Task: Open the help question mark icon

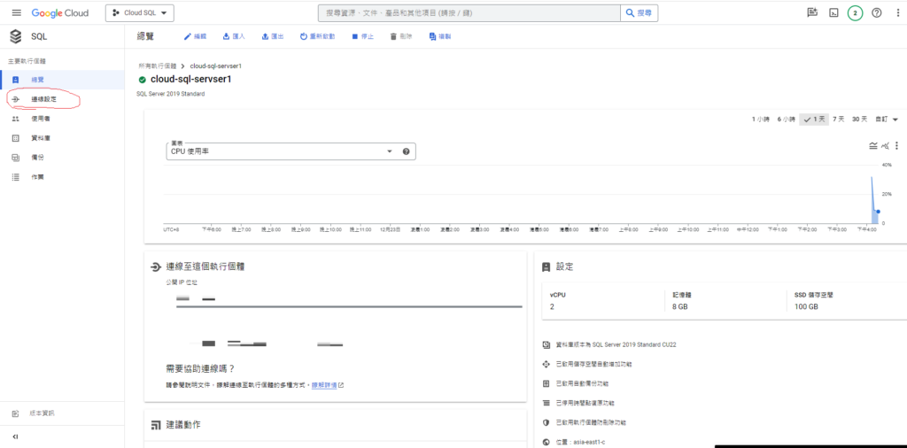Action: tap(876, 13)
